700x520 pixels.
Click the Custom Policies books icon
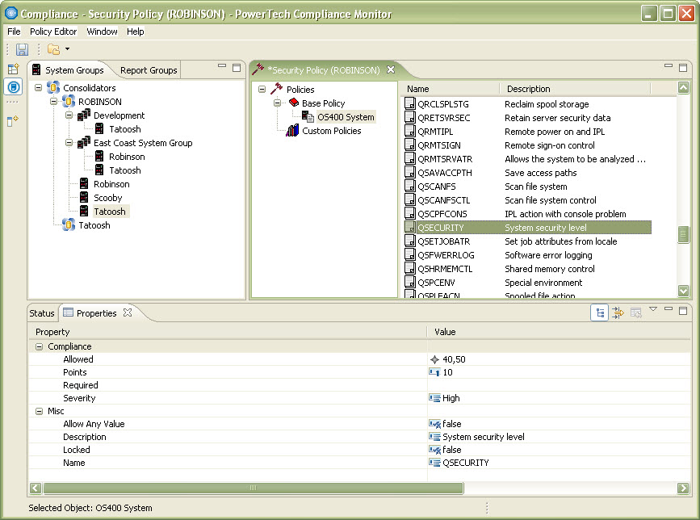(292, 130)
